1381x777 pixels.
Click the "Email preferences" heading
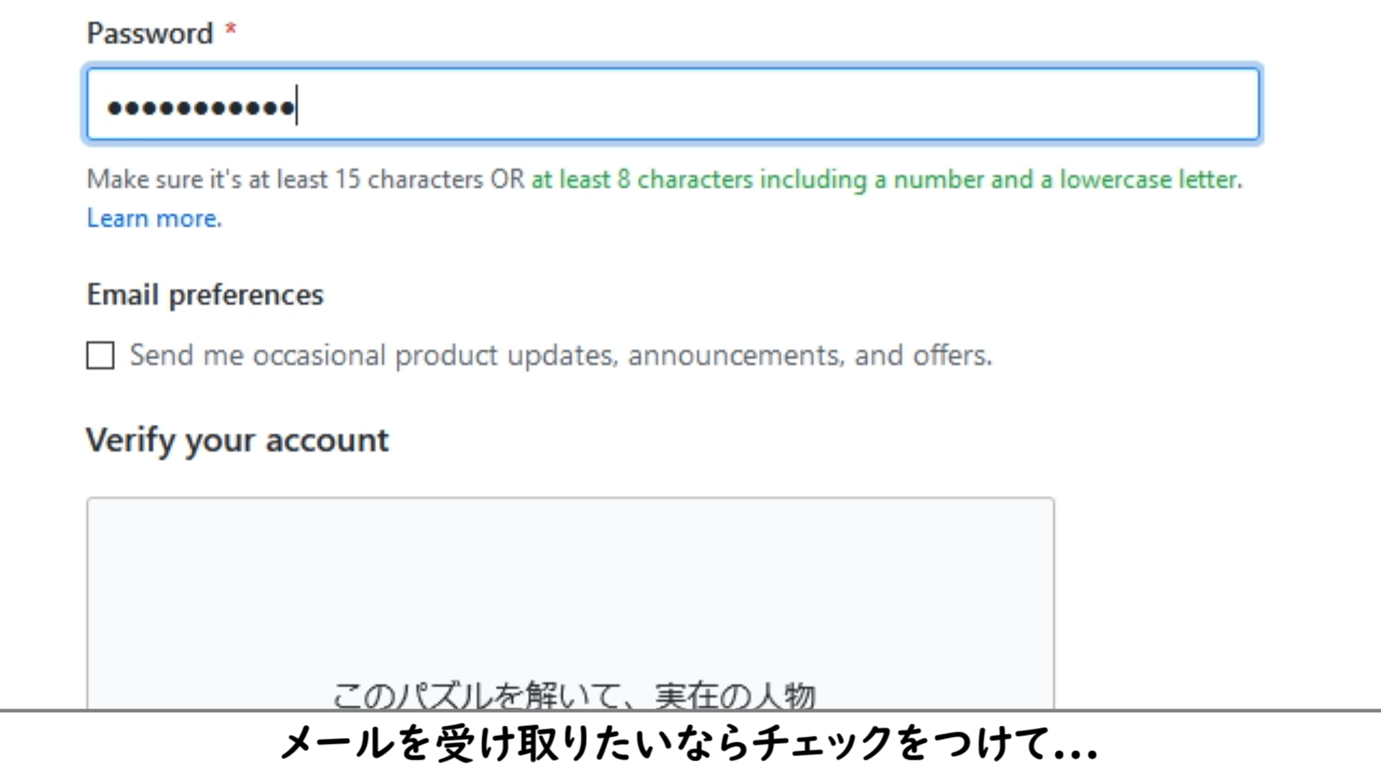tap(205, 295)
